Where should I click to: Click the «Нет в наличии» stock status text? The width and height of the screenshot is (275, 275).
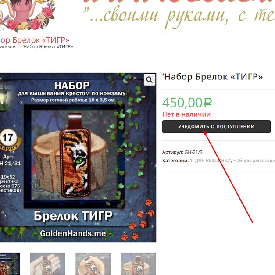point(186,114)
